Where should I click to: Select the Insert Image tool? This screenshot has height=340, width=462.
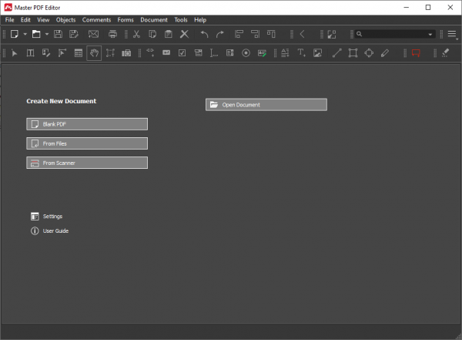(x=317, y=53)
